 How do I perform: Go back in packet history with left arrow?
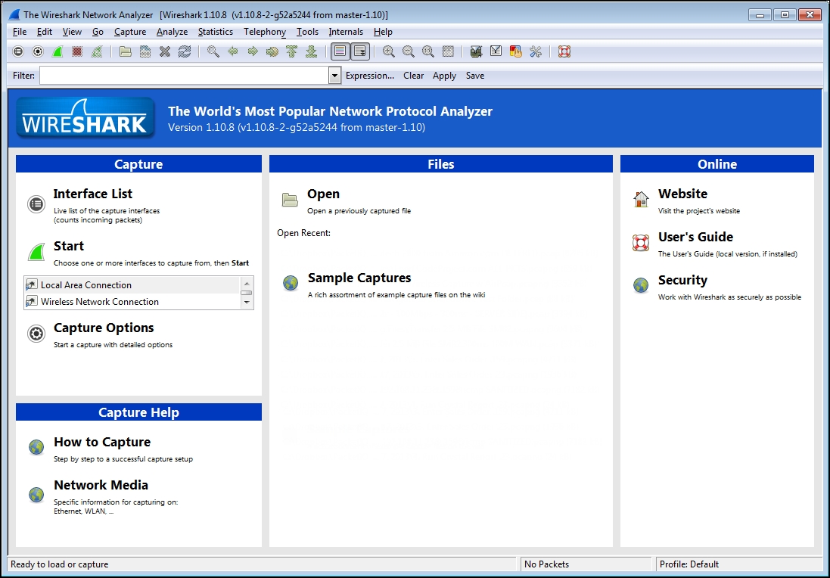[232, 51]
